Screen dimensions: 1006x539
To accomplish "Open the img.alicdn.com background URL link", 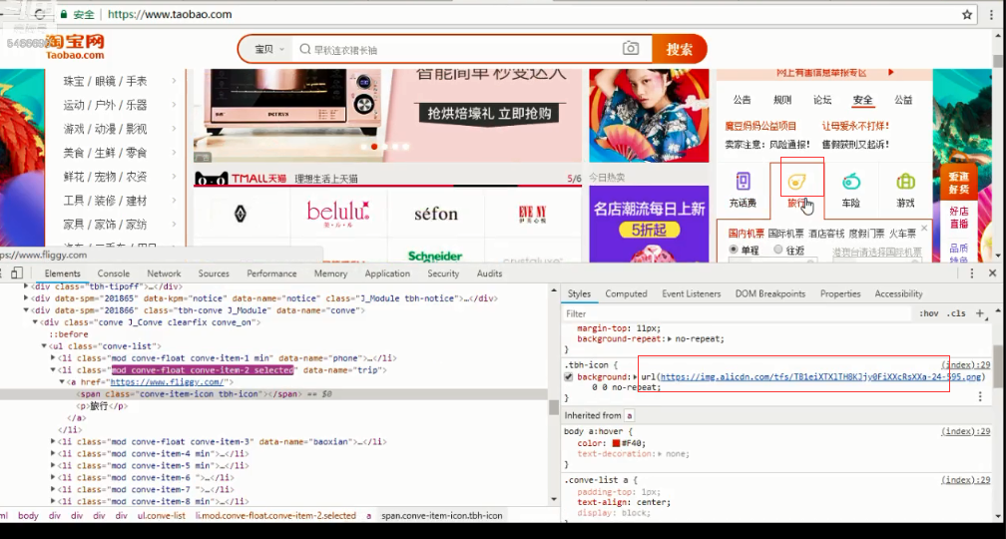I will pyautogui.click(x=821, y=376).
